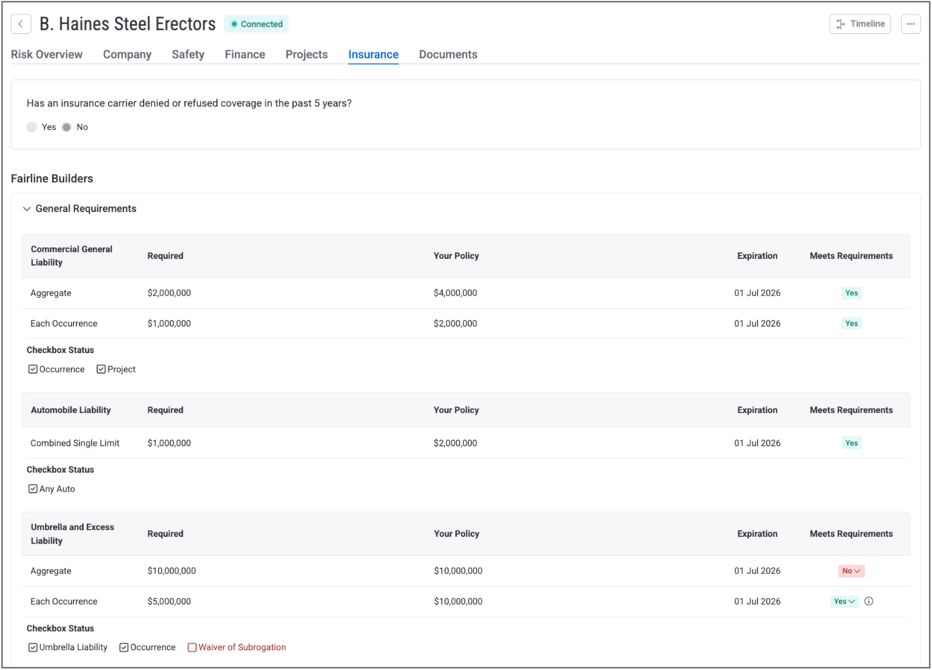The width and height of the screenshot is (932, 670).
Task: Switch to the Company tab
Action: click(127, 54)
